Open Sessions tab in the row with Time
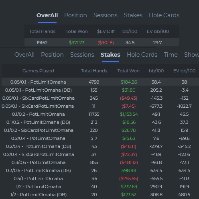199x199 pixels. (x=82, y=55)
